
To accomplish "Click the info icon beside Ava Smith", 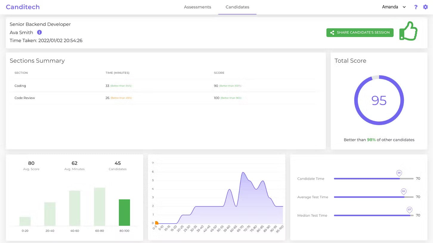I will point(39,32).
